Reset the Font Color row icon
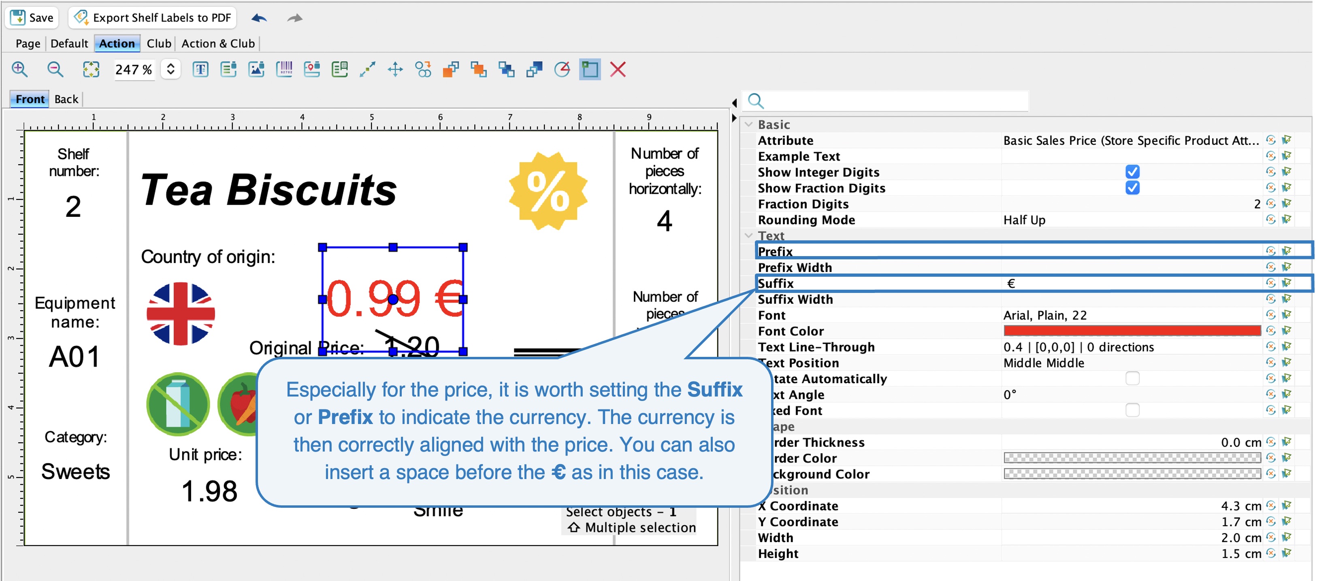This screenshot has width=1317, height=581. tap(1271, 331)
